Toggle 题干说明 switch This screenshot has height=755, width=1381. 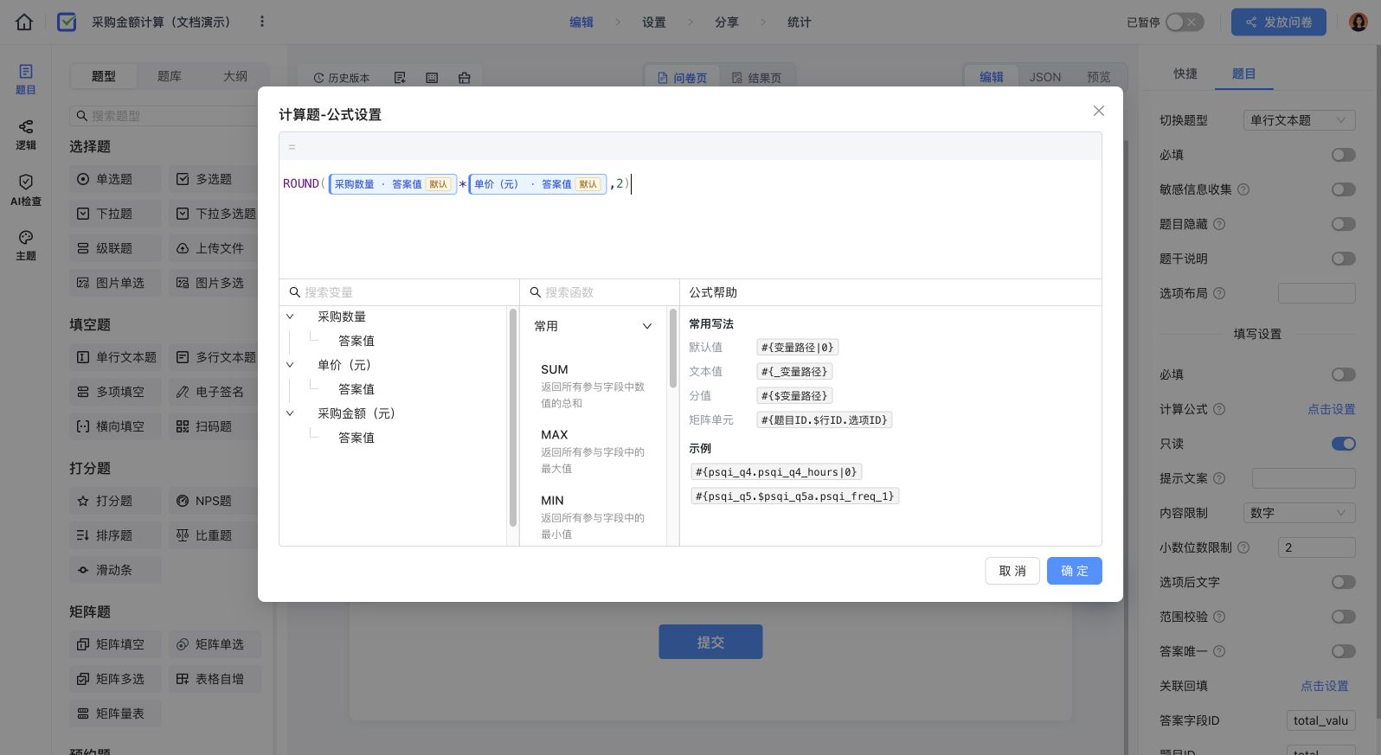click(1344, 259)
